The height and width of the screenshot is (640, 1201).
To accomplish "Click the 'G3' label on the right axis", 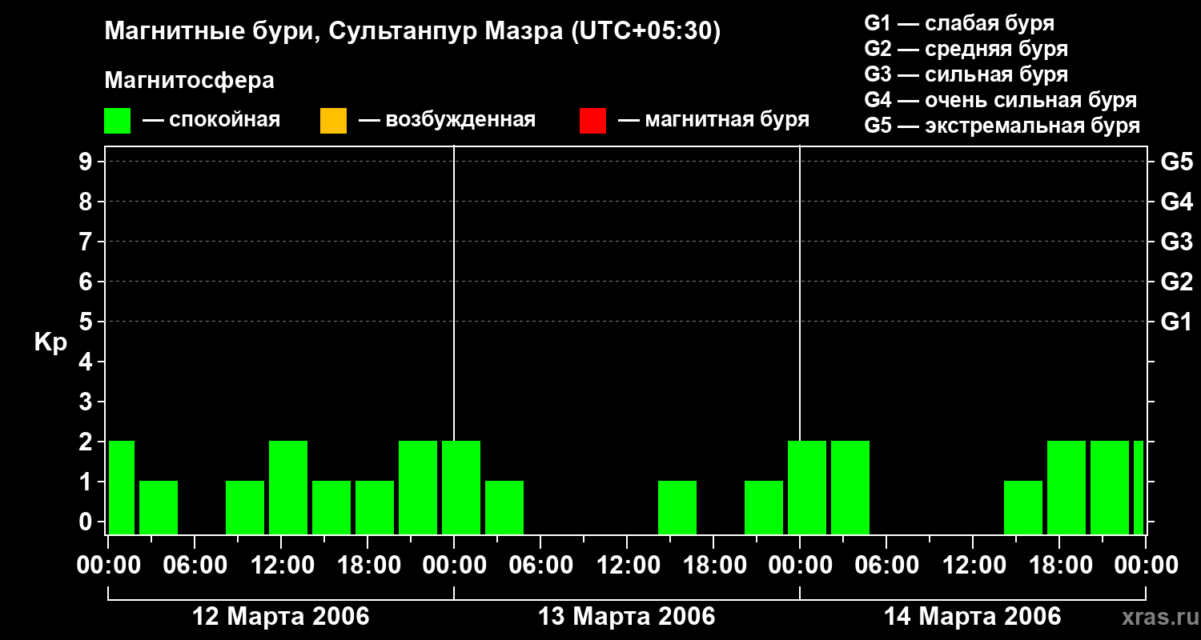I will pos(1176,242).
